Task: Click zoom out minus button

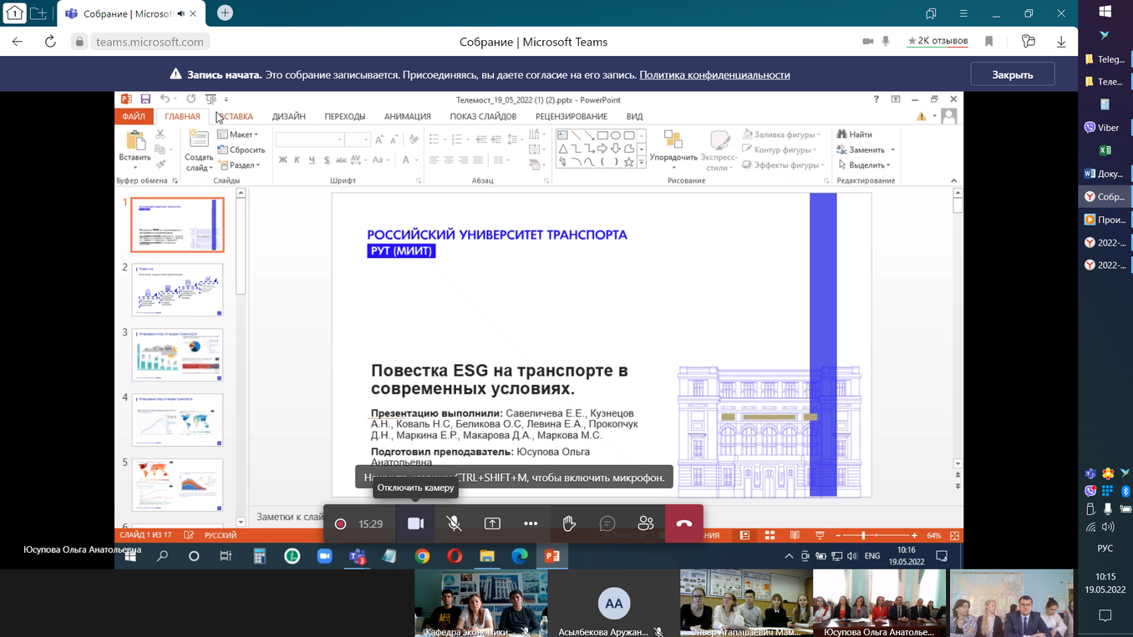Action: coord(838,535)
